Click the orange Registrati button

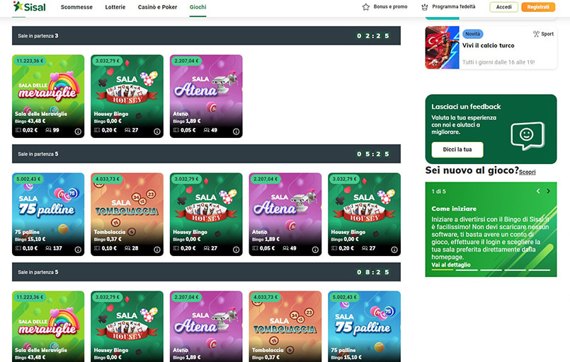coord(538,7)
